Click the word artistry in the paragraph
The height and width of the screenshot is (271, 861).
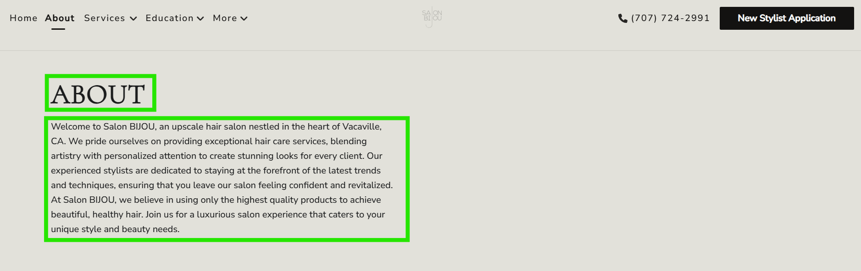[66, 156]
